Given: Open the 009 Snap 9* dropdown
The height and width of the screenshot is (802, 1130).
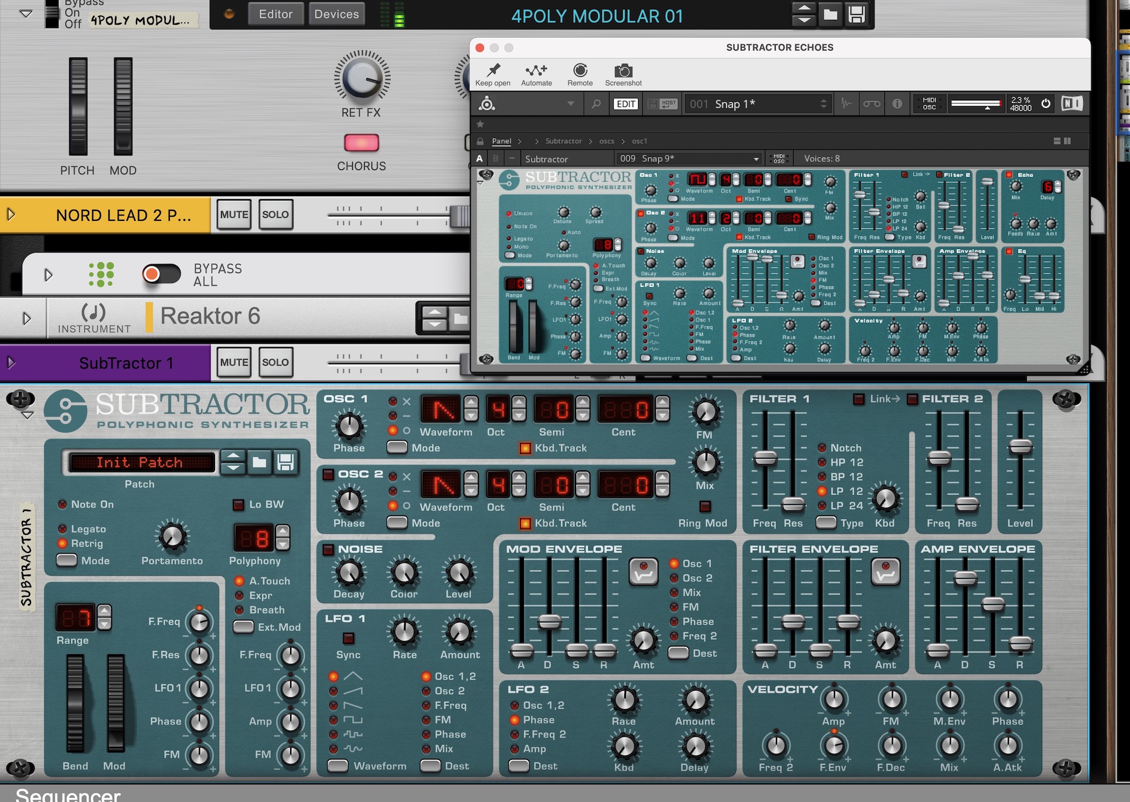Looking at the screenshot, I should (x=689, y=159).
